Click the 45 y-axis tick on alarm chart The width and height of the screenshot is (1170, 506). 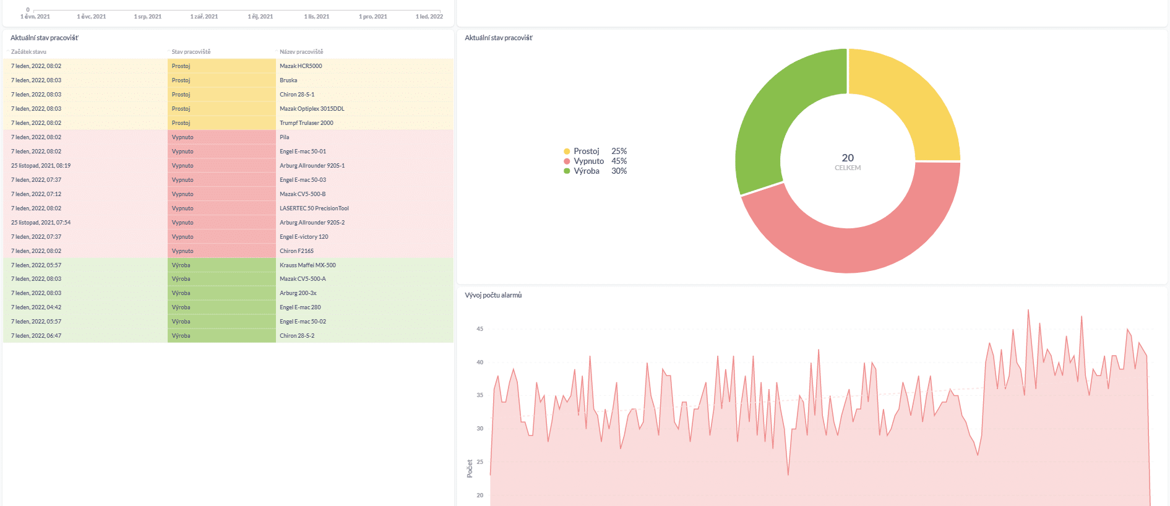point(480,329)
